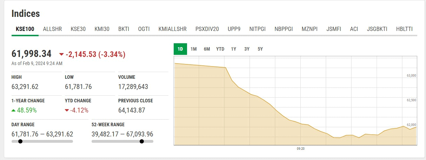Set chart range to 1Y
This screenshot has width=426, height=160.
tap(233, 49)
